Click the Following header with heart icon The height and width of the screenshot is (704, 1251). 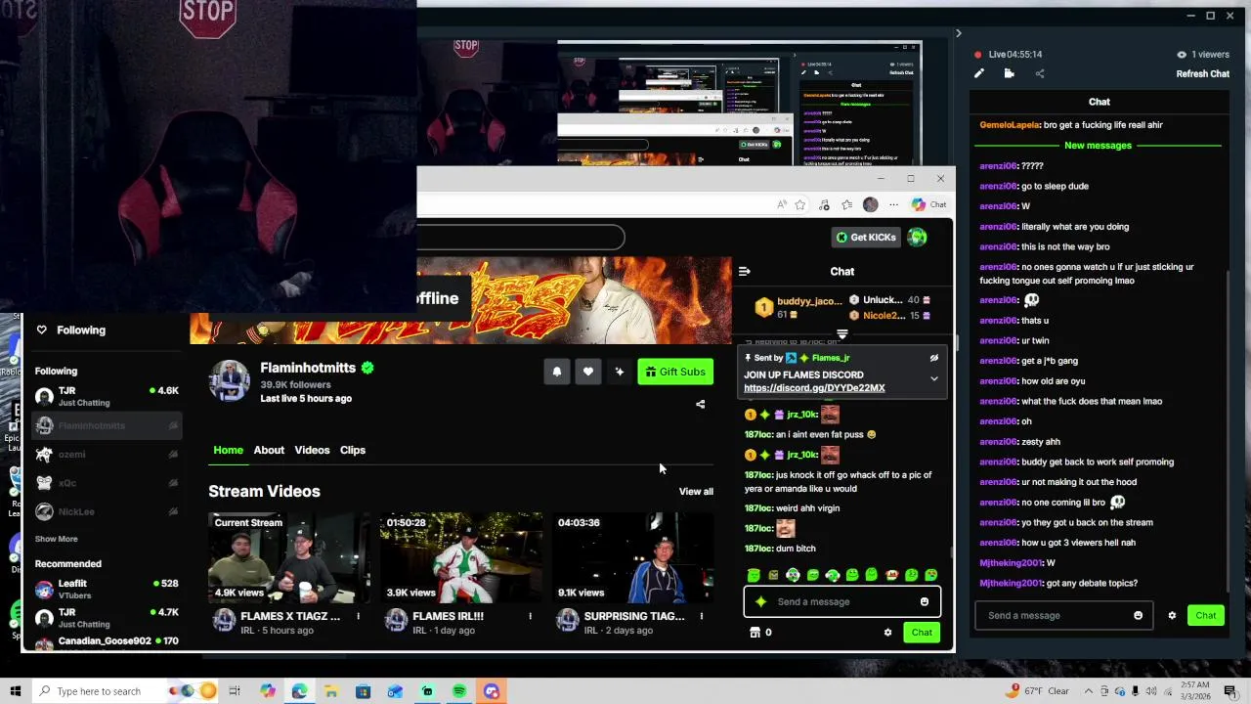point(70,330)
